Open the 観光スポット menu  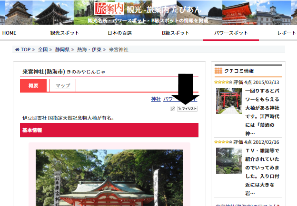click(x=64, y=33)
